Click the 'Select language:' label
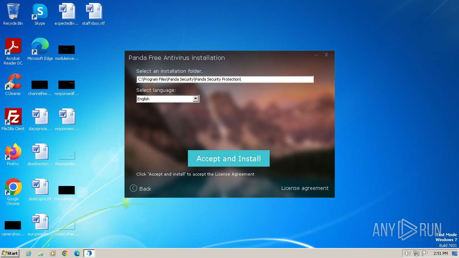This screenshot has width=459, height=258. coord(156,90)
